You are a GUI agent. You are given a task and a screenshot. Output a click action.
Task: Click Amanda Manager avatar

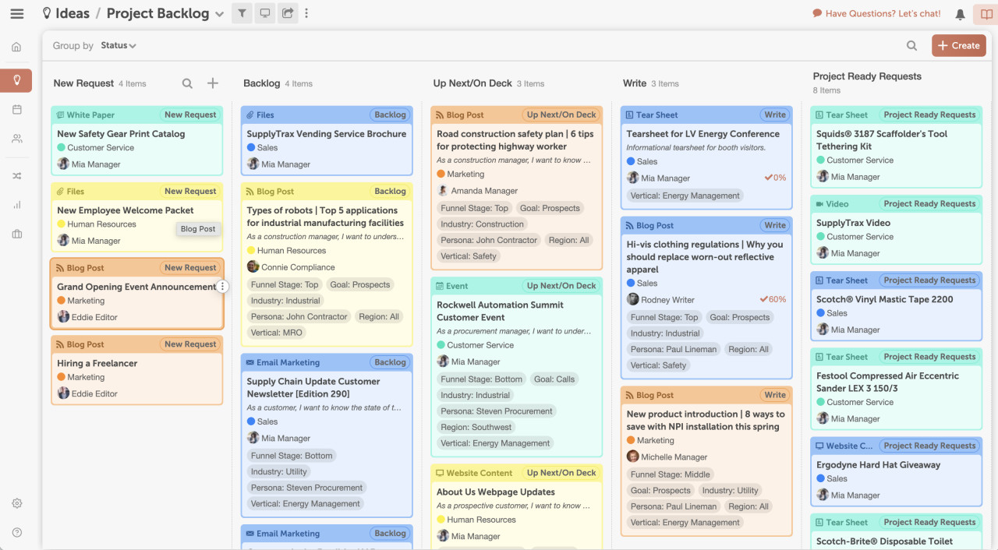point(443,190)
